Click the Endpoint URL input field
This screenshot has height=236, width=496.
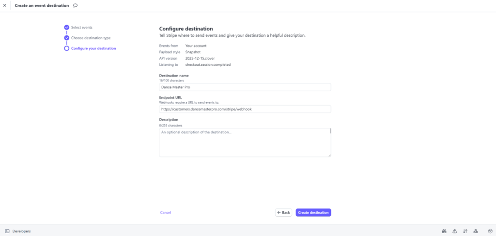pos(245,109)
